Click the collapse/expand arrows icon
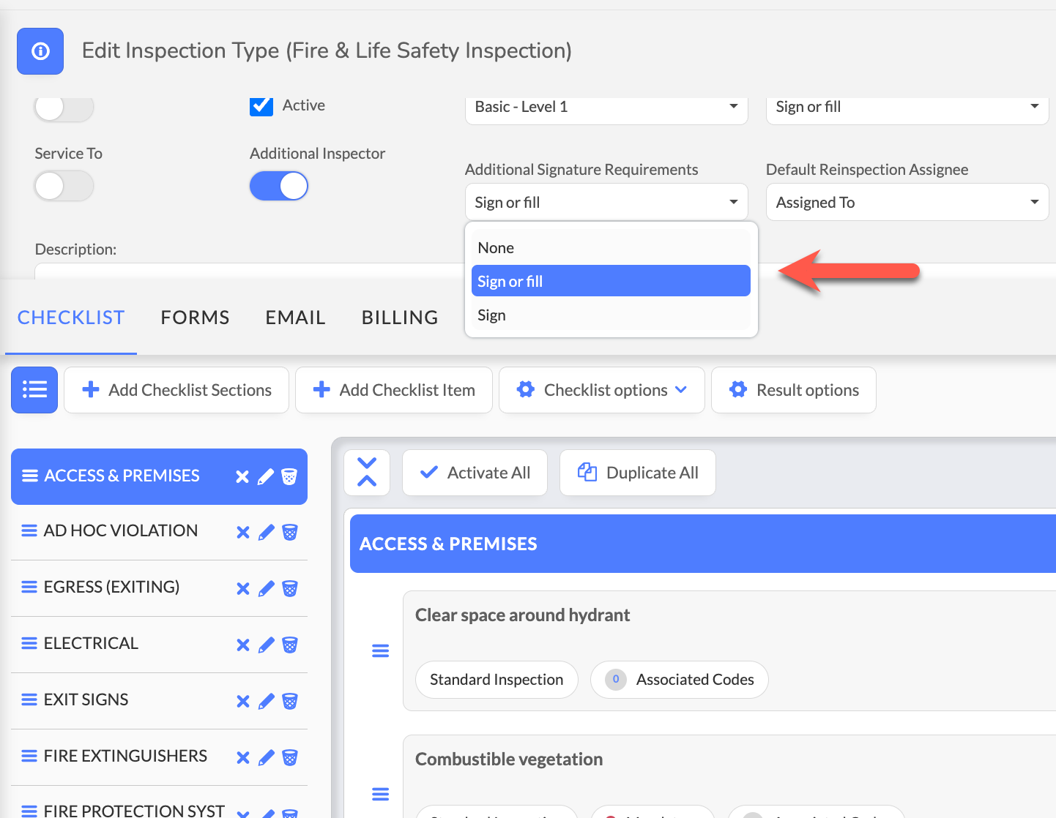Viewport: 1056px width, 818px height. click(367, 473)
